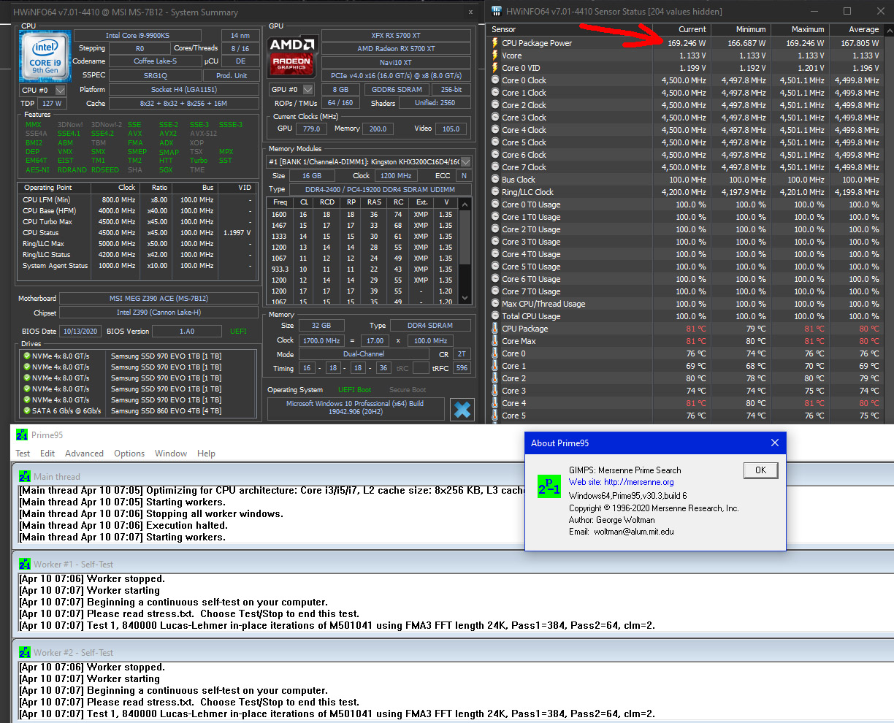
Task: Open the mersenne.org web site link
Action: coord(638,482)
